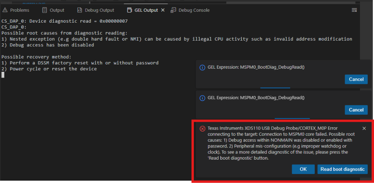374x183 pixels.
Task: Click the 'Device diagnostic read = 0x00000007' line
Action: pos(64,21)
